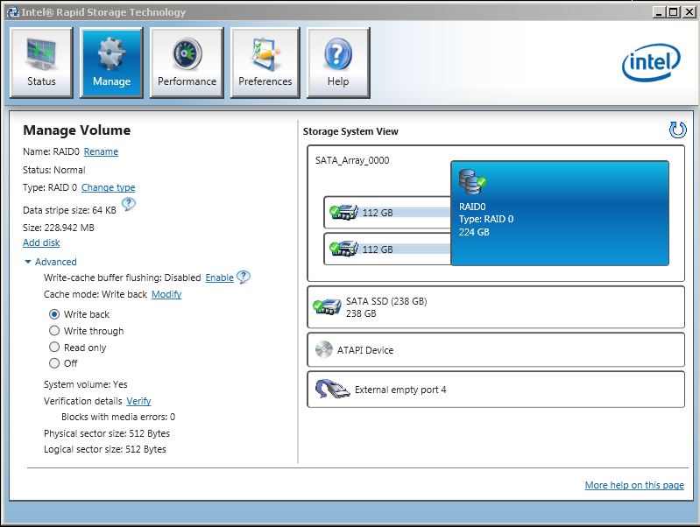This screenshot has width=700, height=527.
Task: Refresh the Storage System View
Action: pyautogui.click(x=677, y=130)
